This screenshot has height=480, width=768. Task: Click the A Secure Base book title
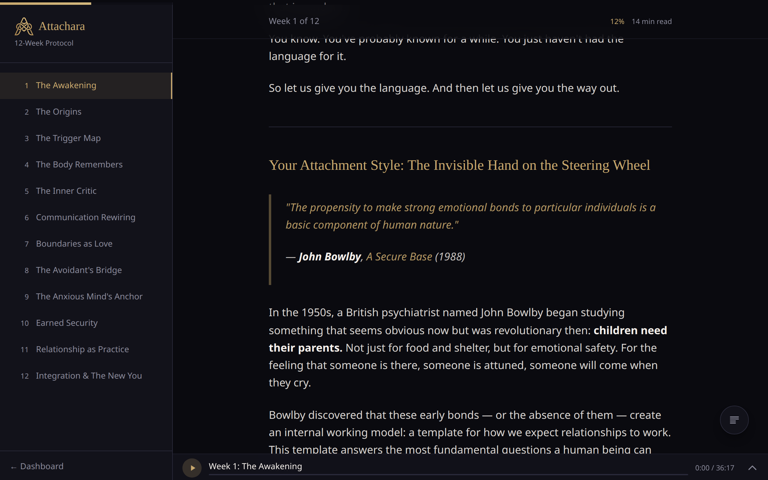(x=399, y=256)
